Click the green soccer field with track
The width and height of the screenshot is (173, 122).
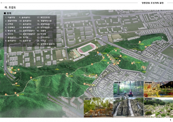click(x=86, y=48)
